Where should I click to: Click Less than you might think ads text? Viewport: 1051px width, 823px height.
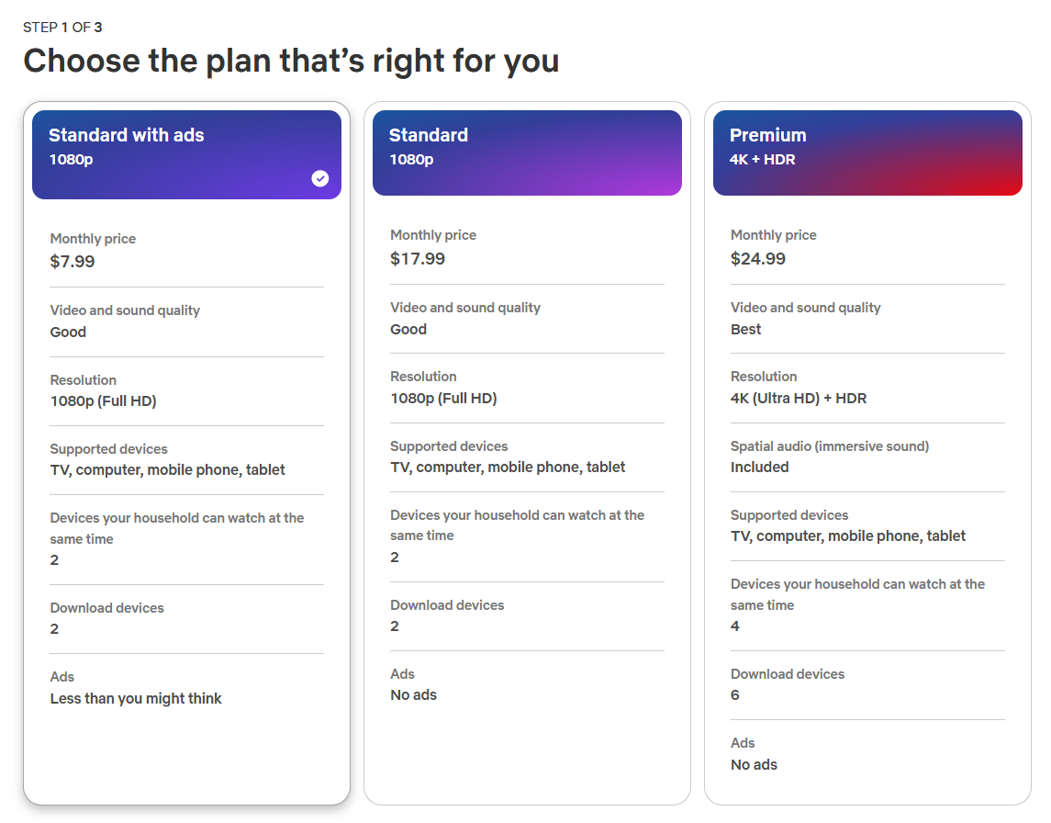click(x=136, y=698)
